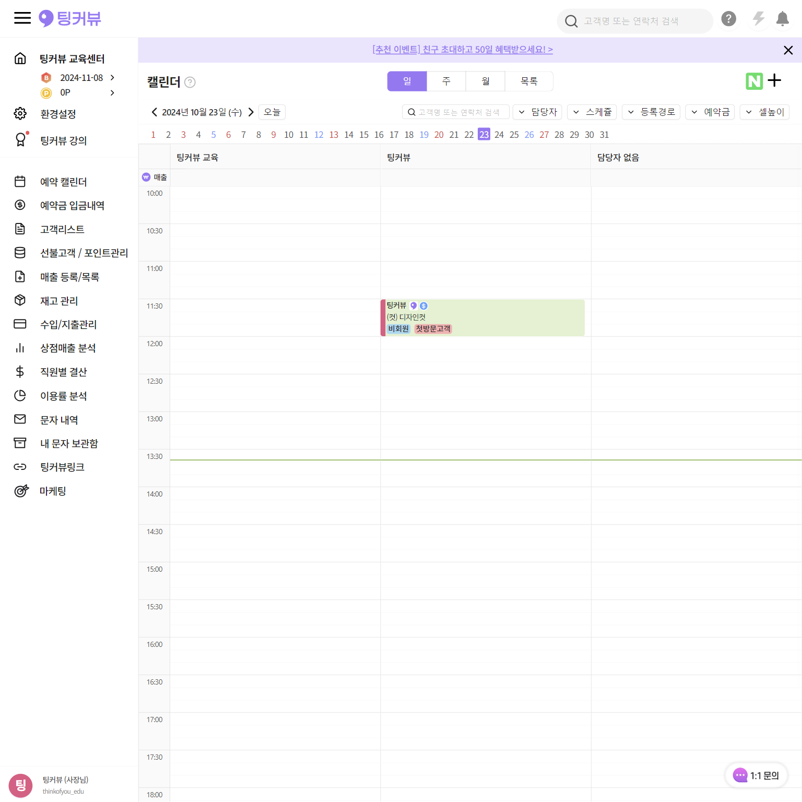Open the 스케줄 filter dropdown
The height and width of the screenshot is (802, 802).
point(592,112)
